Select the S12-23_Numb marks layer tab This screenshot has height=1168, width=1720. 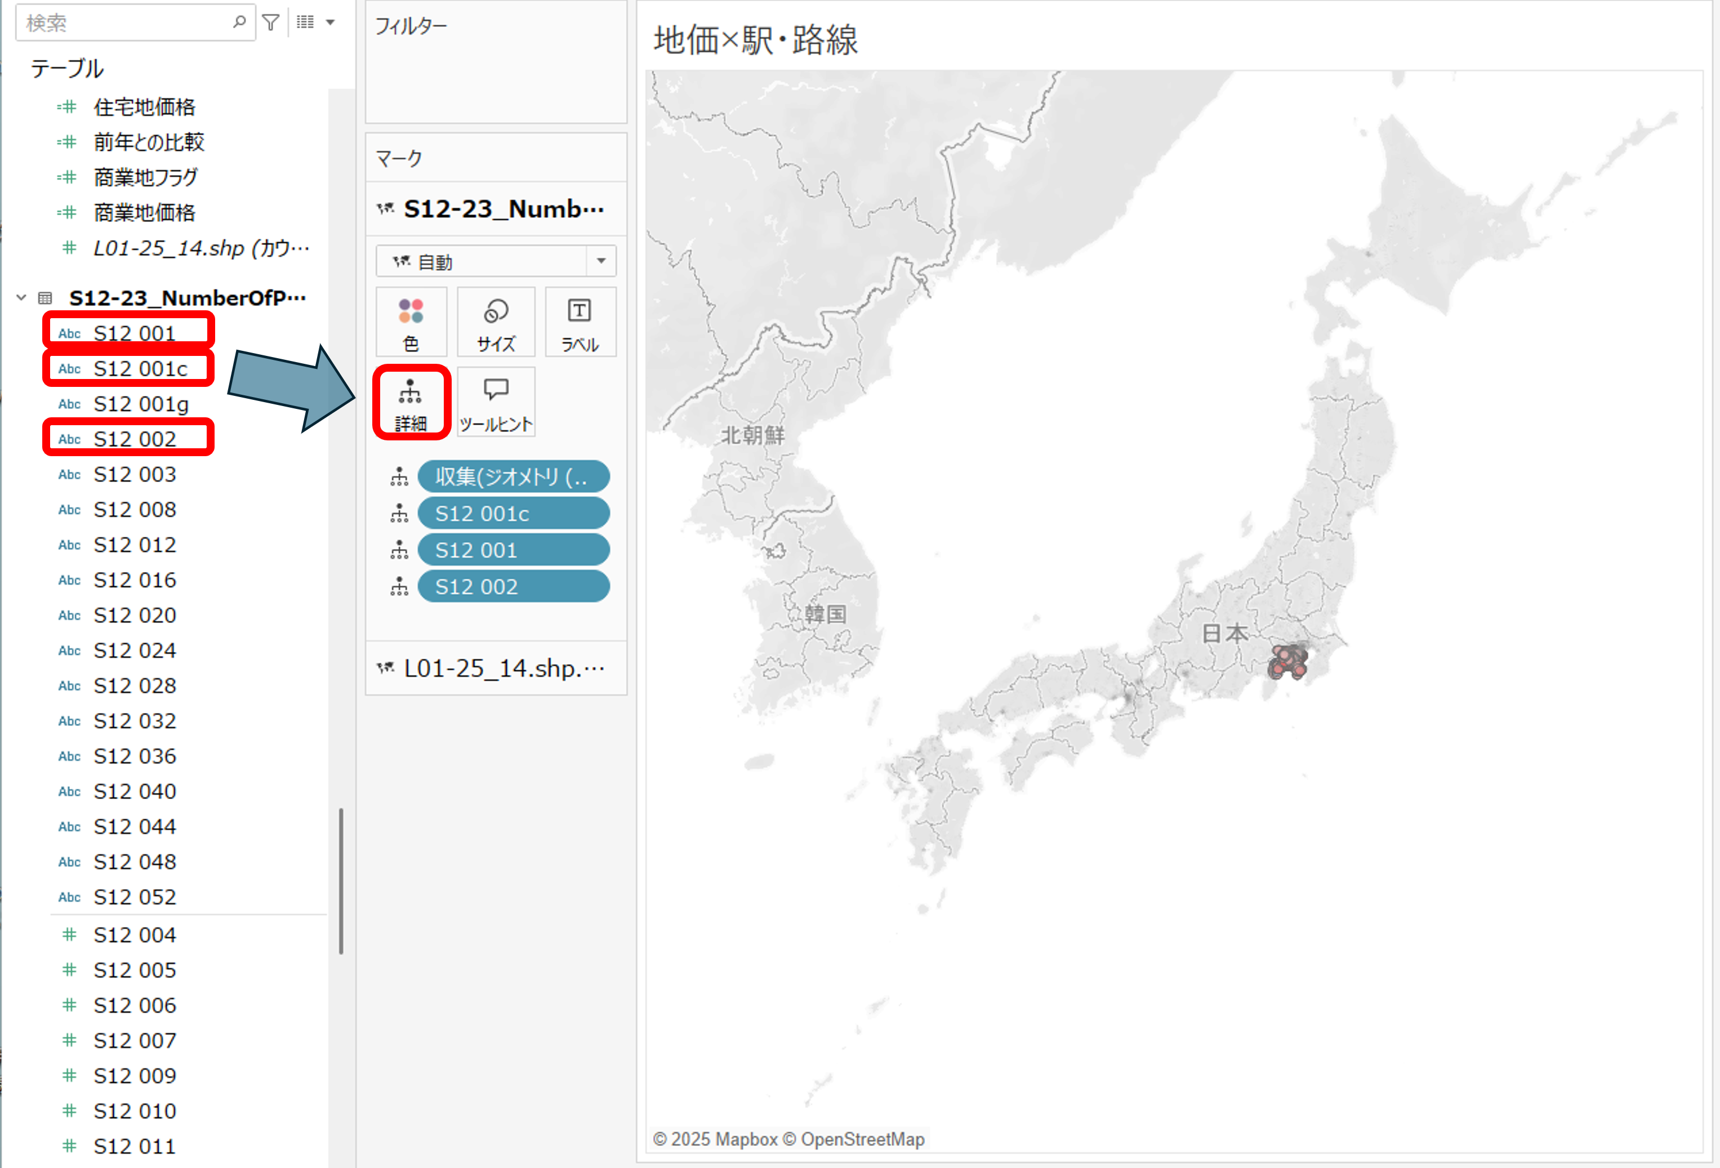(x=496, y=209)
